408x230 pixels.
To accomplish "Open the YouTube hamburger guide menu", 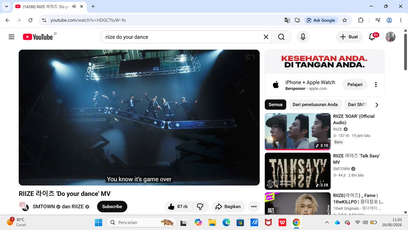I will coord(12,37).
